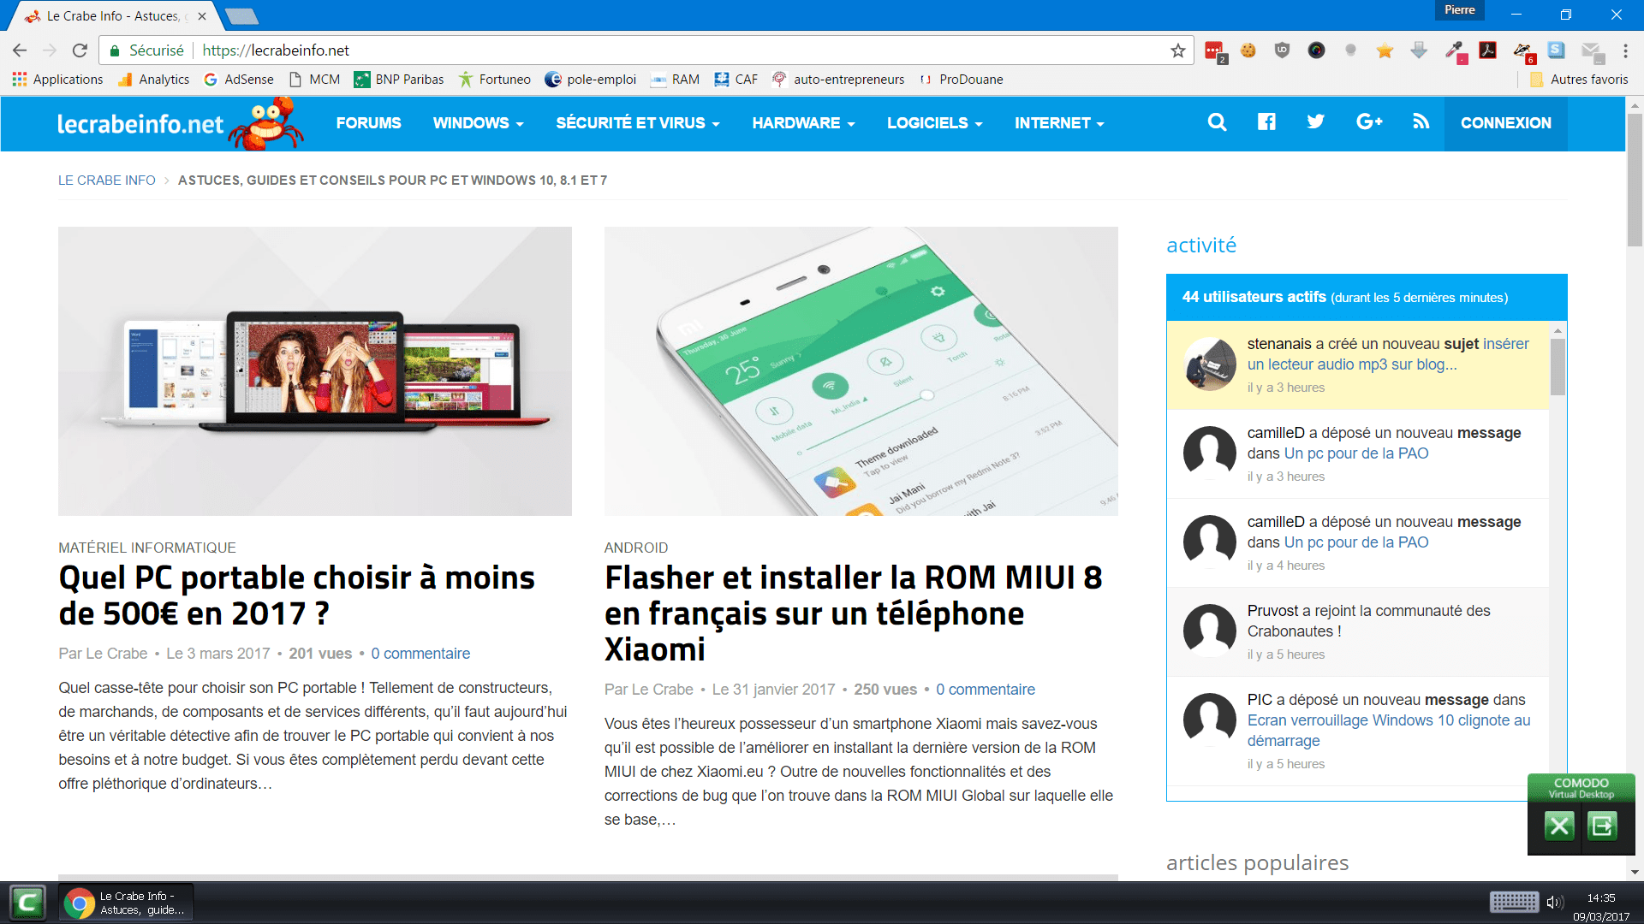Open the HARDWARE dropdown menu
Screen dimensions: 1644x924
pyautogui.click(x=803, y=123)
